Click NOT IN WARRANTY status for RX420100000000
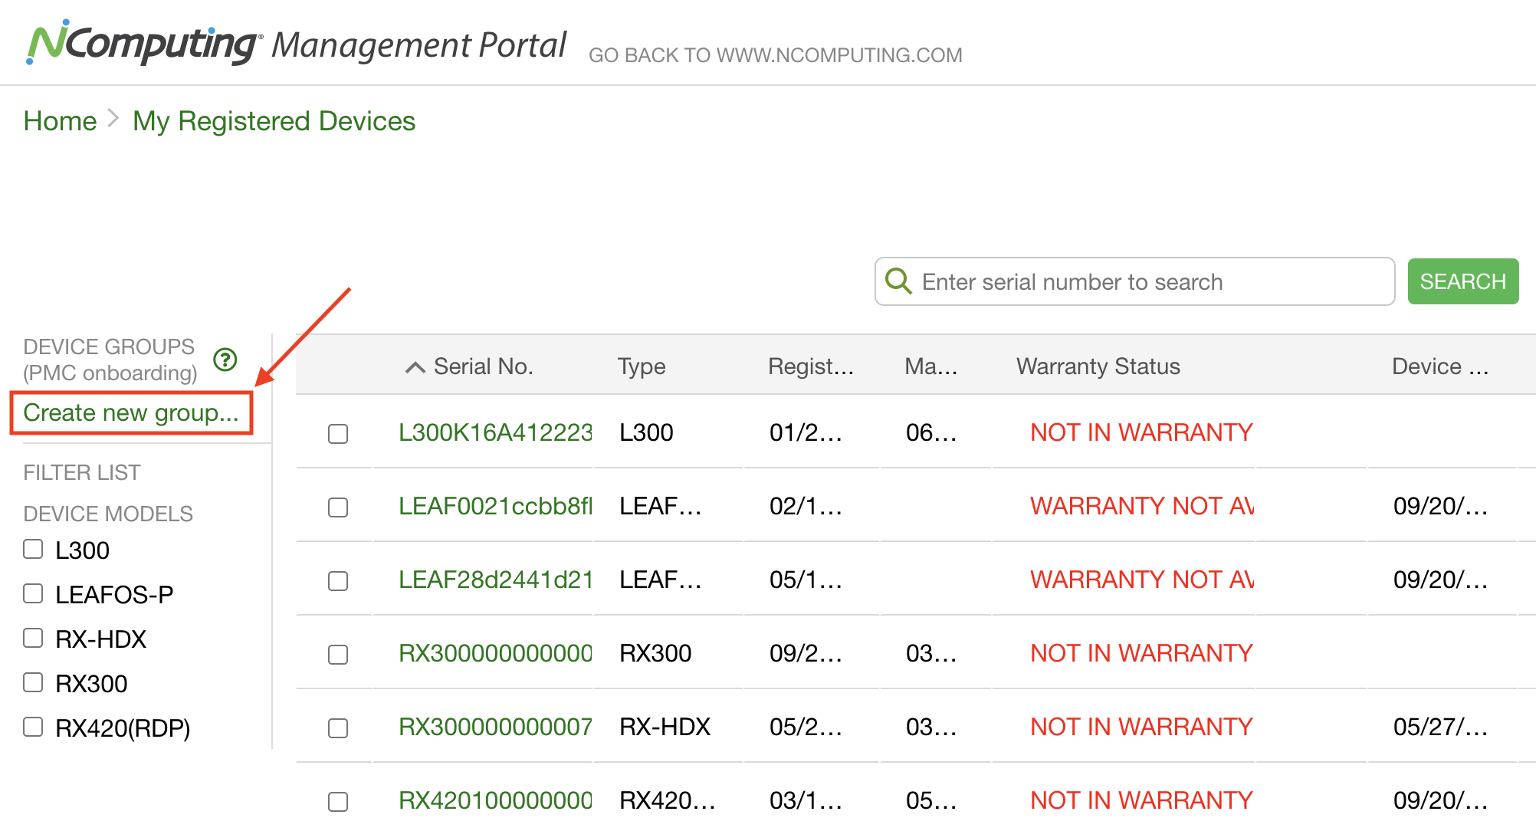The image size is (1536, 831). pyautogui.click(x=1141, y=800)
